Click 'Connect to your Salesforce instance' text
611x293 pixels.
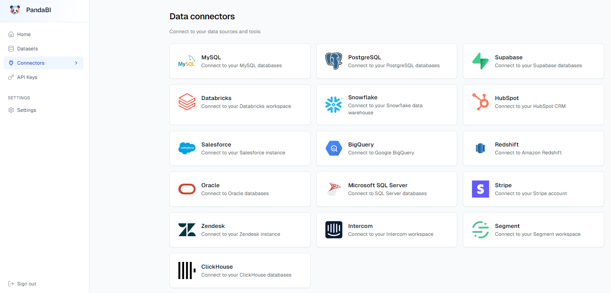coord(243,153)
